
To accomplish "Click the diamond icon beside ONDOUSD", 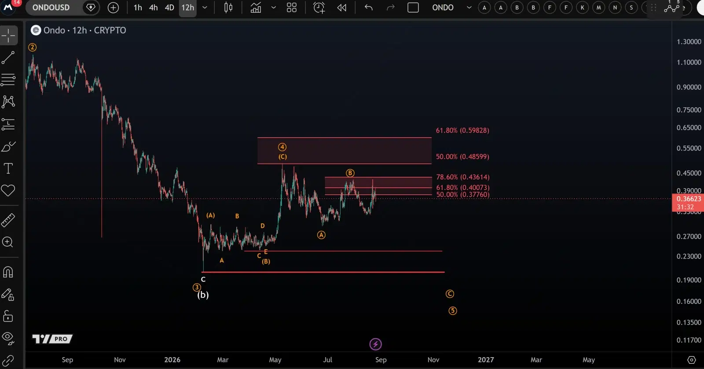I will pos(91,7).
